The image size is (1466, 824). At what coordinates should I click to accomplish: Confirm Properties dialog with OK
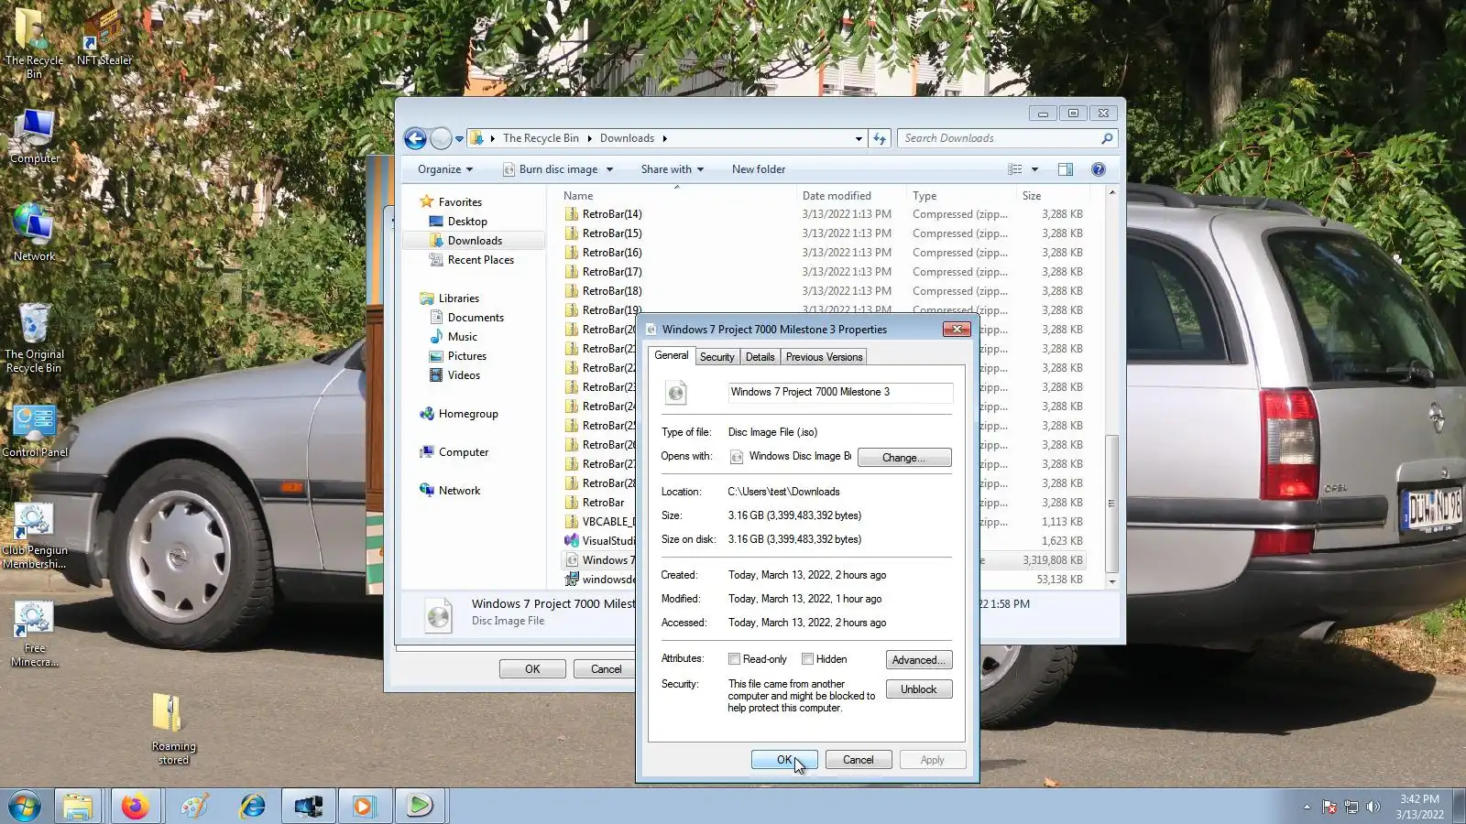[x=784, y=760]
